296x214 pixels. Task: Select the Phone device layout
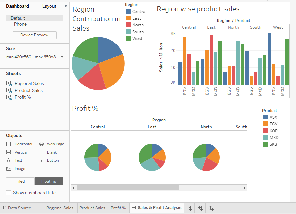coord(20,24)
